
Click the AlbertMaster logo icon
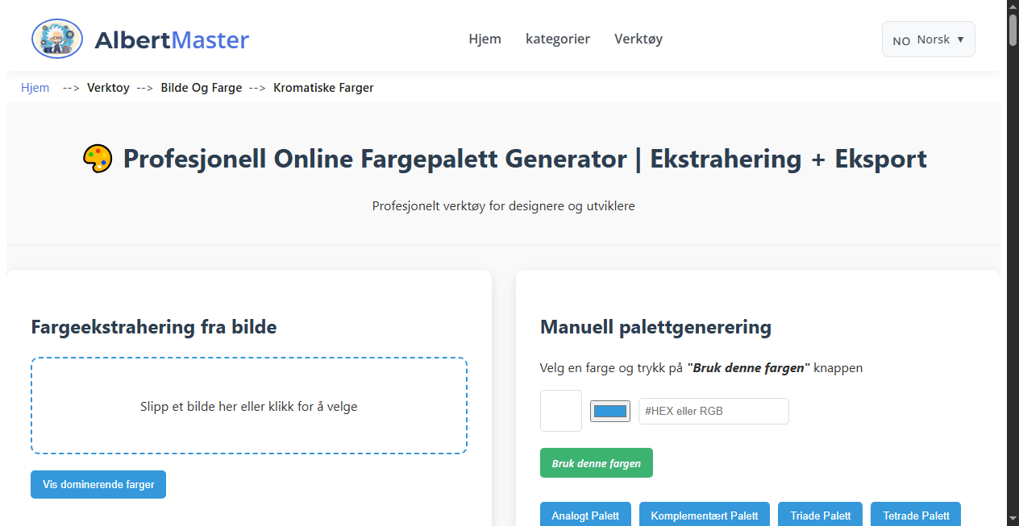point(56,38)
